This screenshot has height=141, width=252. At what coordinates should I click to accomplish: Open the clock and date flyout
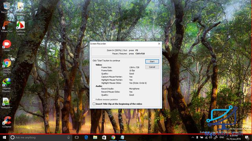pyautogui.click(x=233, y=137)
